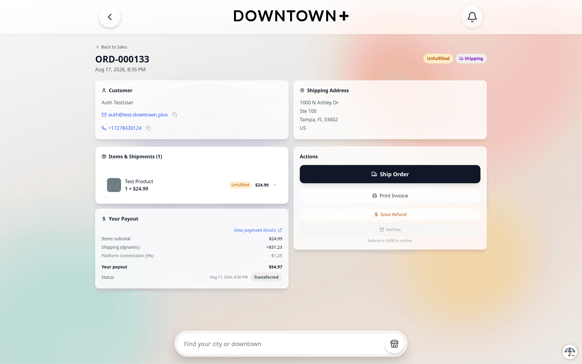
Task: Click umbrella icon at bottom corner
Action: click(570, 352)
